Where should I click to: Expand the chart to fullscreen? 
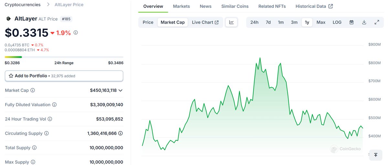[377, 22]
